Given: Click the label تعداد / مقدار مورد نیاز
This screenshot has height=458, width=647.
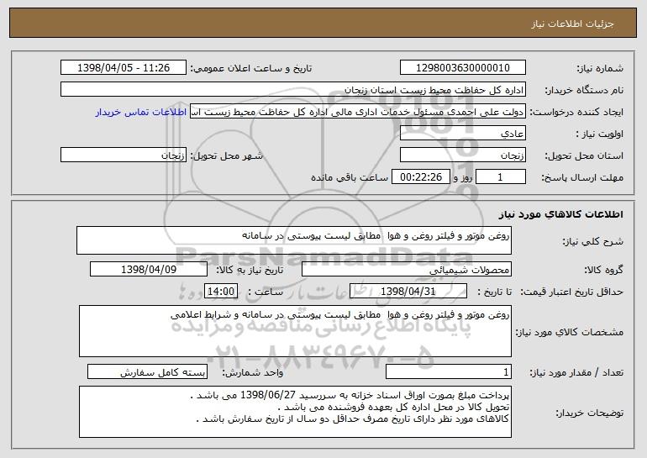Looking at the screenshot, I should (x=576, y=372).
